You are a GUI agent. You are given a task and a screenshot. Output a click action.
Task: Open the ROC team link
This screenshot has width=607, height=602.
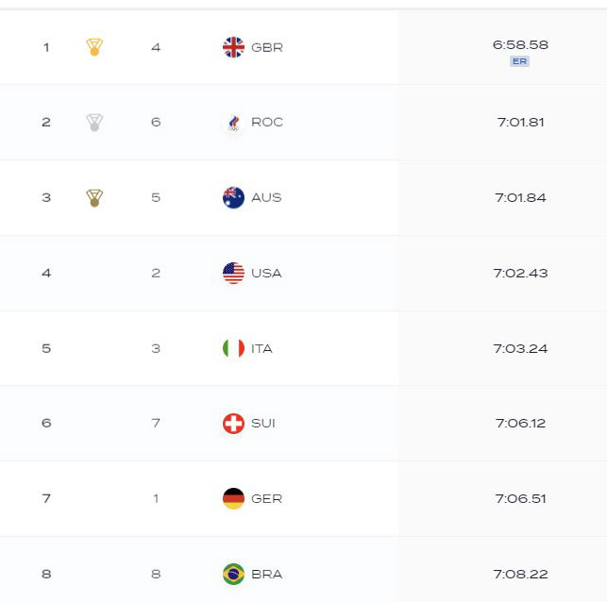coord(267,123)
